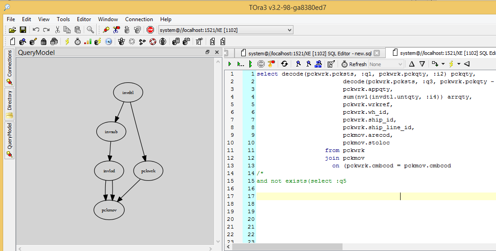
Task: Close the SQL Editor - new.sql tab
Action: (377, 53)
